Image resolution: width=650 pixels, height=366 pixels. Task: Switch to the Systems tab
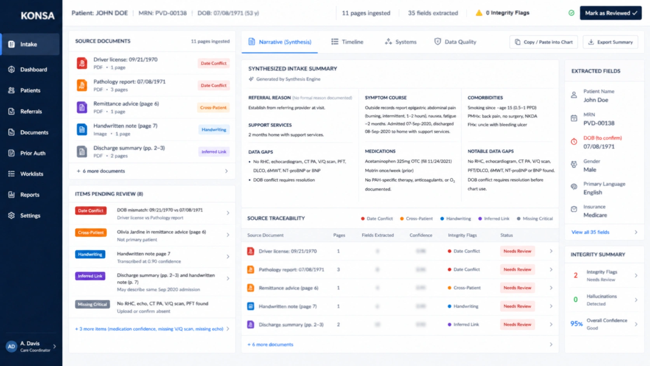(x=400, y=42)
